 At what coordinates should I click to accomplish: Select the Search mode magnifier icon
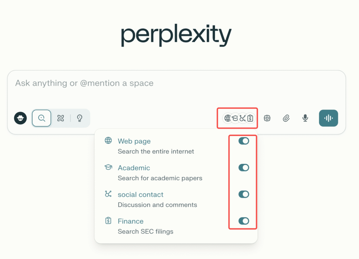(42, 118)
